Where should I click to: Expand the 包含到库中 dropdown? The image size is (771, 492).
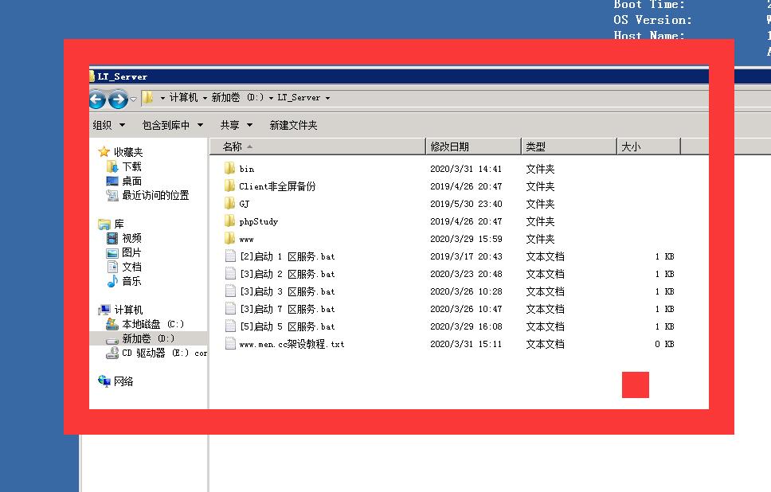173,125
